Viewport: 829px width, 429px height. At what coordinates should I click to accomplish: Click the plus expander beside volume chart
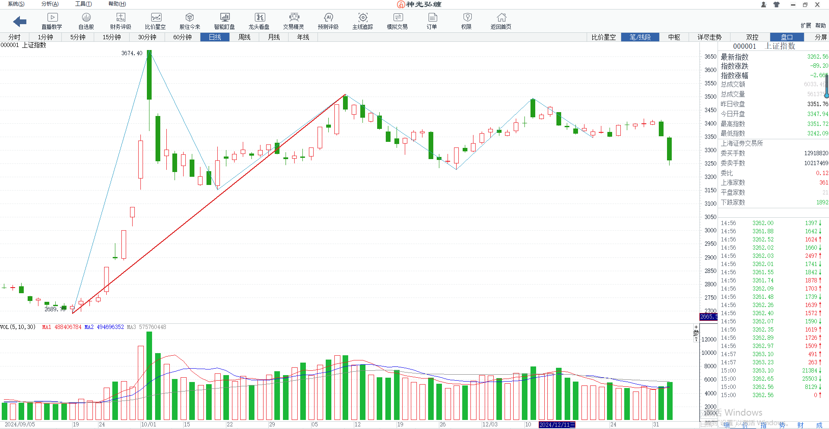[696, 327]
